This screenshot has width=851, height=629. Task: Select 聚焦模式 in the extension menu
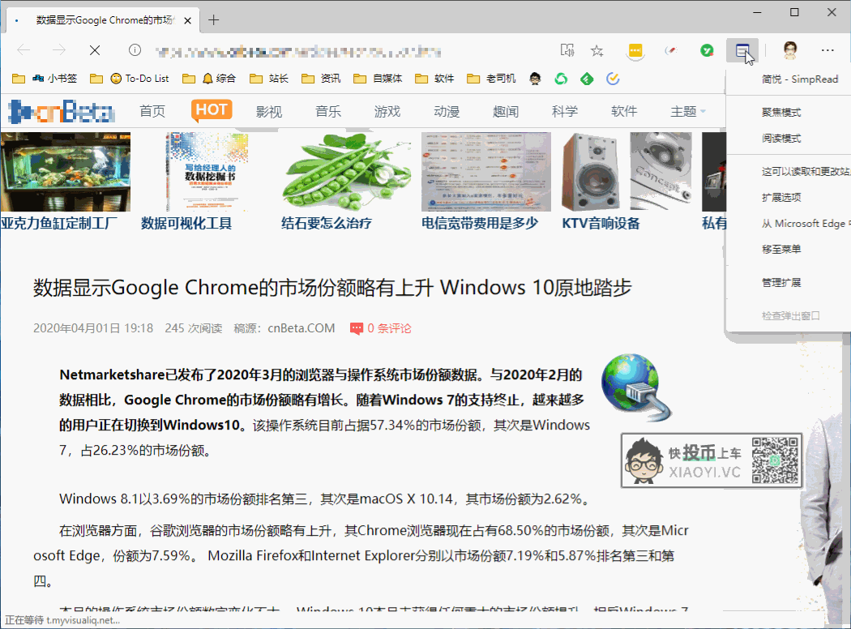[781, 113]
